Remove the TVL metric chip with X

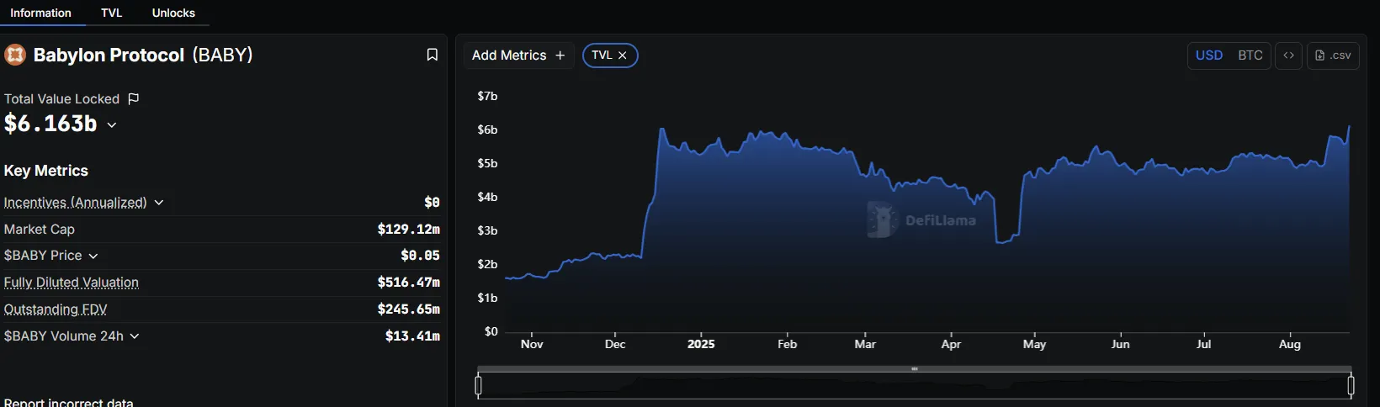623,55
